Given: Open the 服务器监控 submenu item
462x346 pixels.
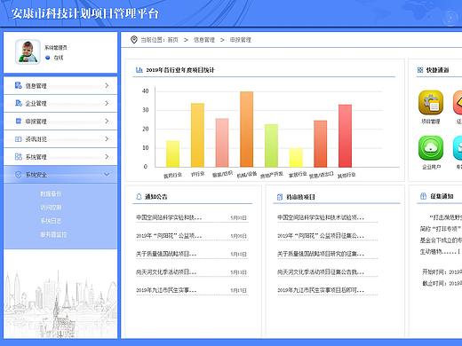Looking at the screenshot, I should (53, 234).
